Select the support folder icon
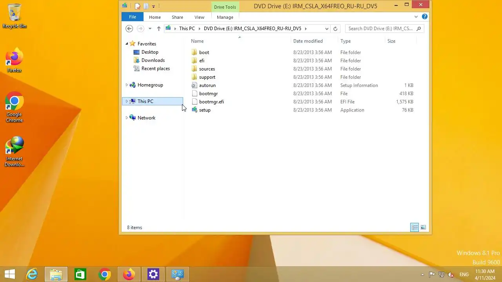The height and width of the screenshot is (282, 502). [195, 77]
